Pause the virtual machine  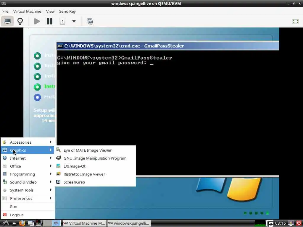(50, 21)
